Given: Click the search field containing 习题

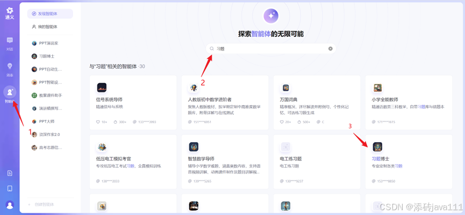Looking at the screenshot, I should pos(271,48).
